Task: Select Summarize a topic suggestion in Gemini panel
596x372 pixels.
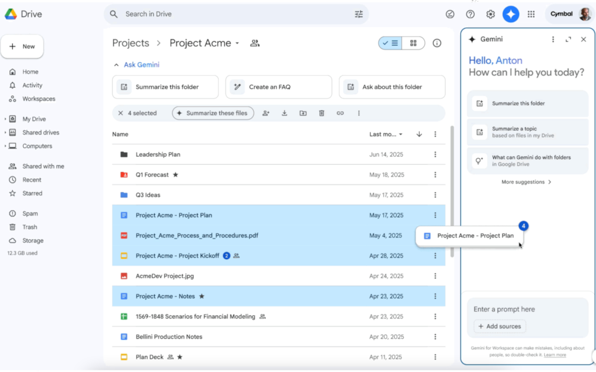Action: pyautogui.click(x=527, y=132)
